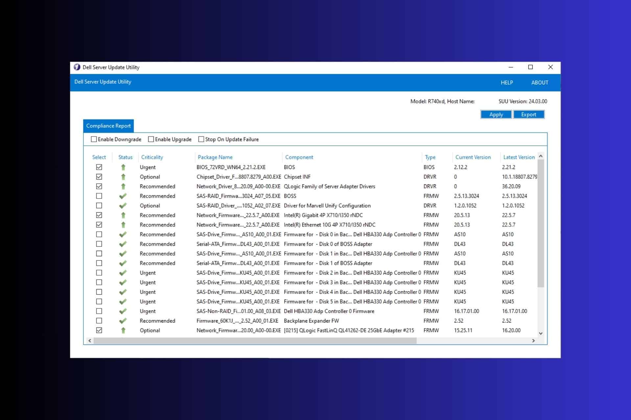Check the Stop On Update Failure option

click(201, 139)
